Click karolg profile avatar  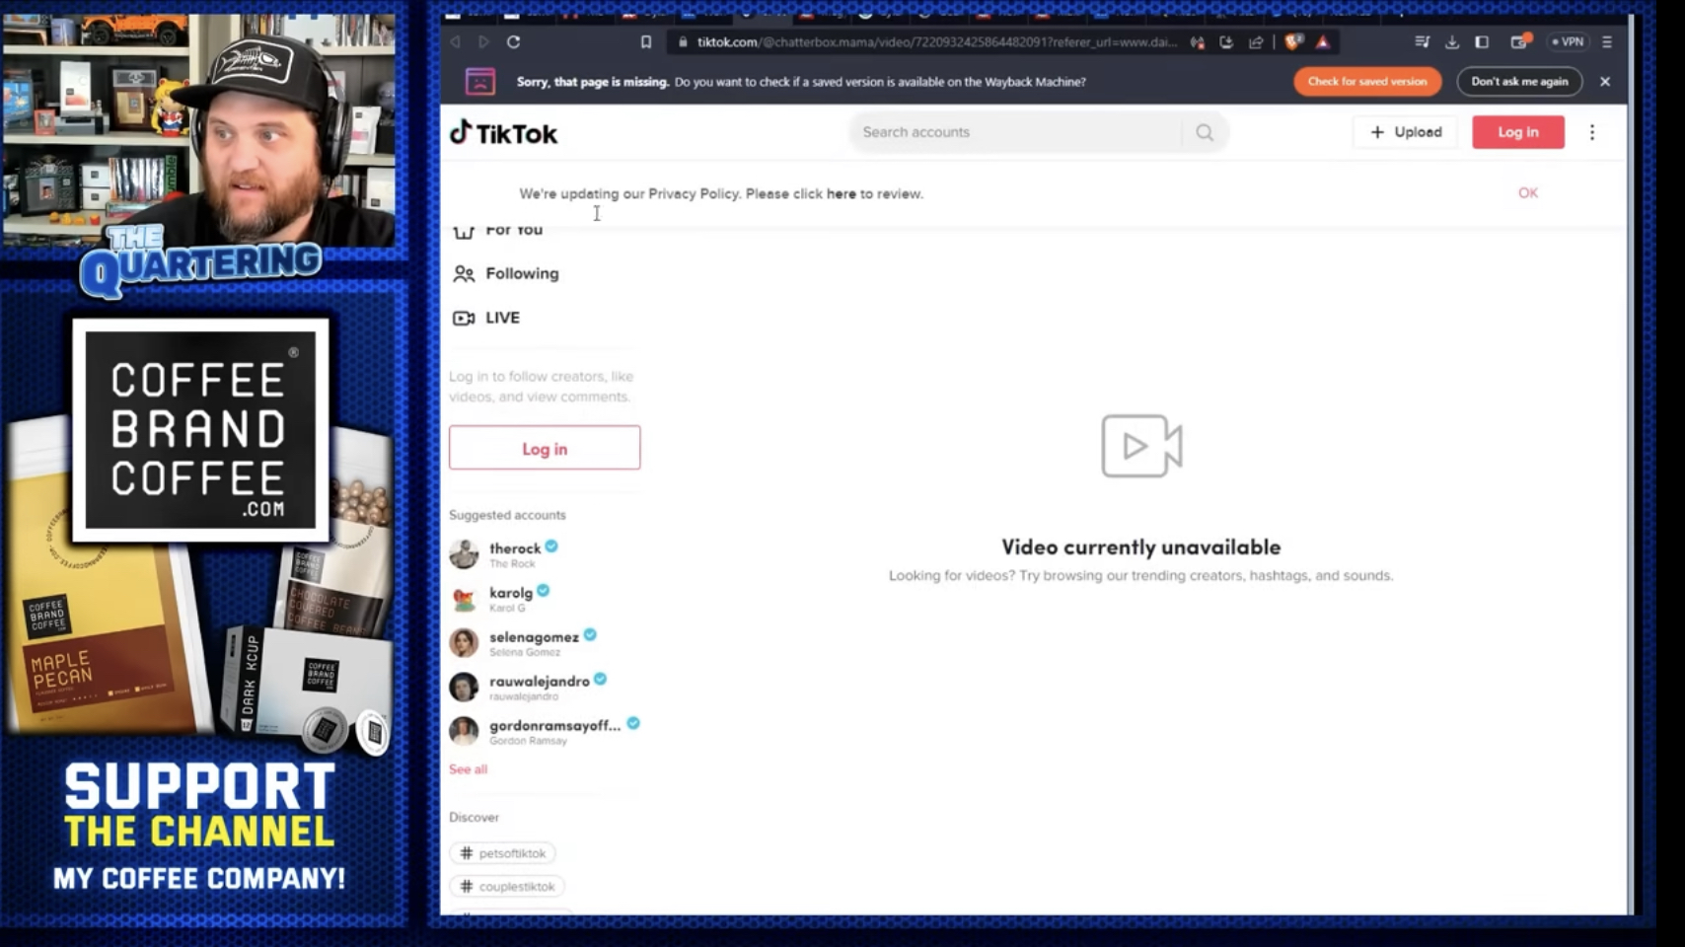[464, 599]
